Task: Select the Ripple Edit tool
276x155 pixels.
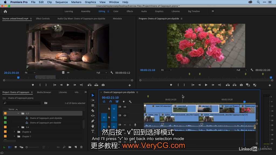Action: point(93,105)
